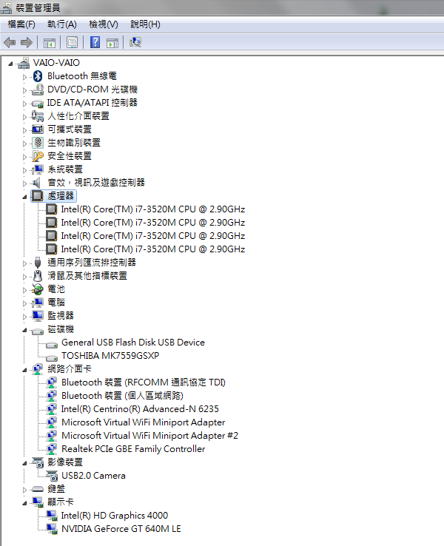Click Scan for hardware changes icon
Screen dimensions: 444x546
coord(135,42)
